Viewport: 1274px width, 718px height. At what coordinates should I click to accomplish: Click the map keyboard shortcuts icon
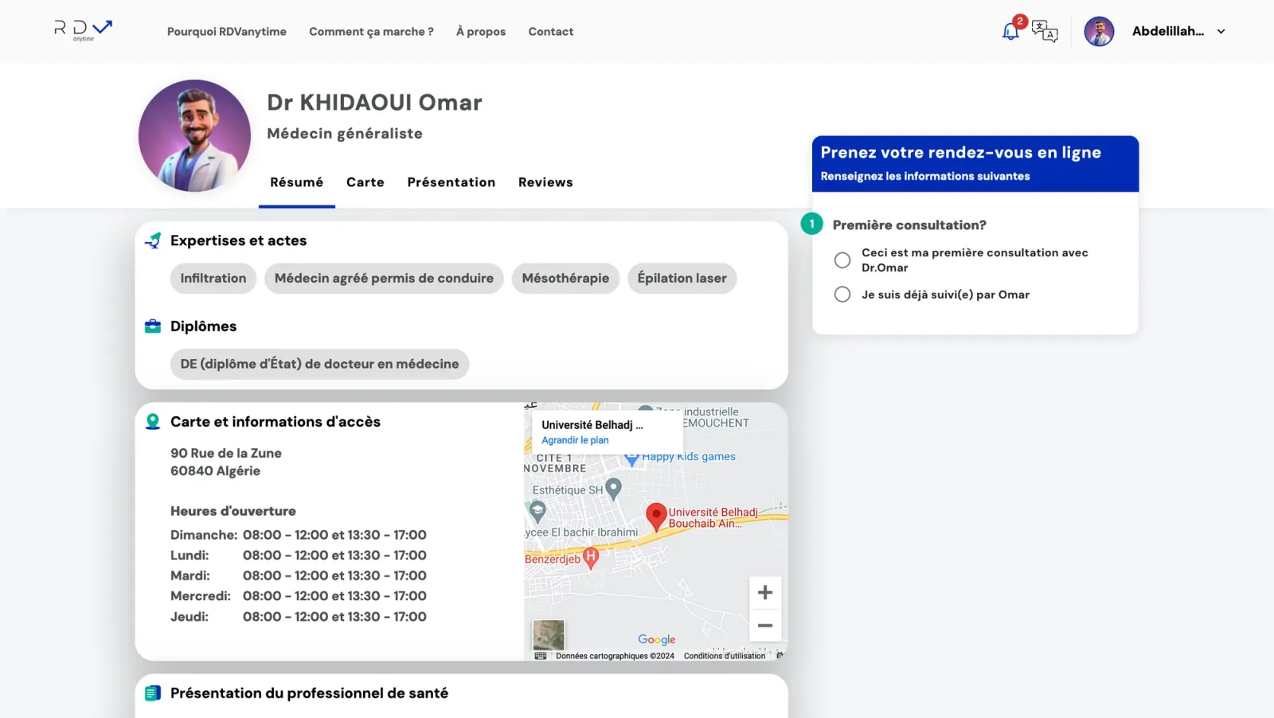[541, 656]
